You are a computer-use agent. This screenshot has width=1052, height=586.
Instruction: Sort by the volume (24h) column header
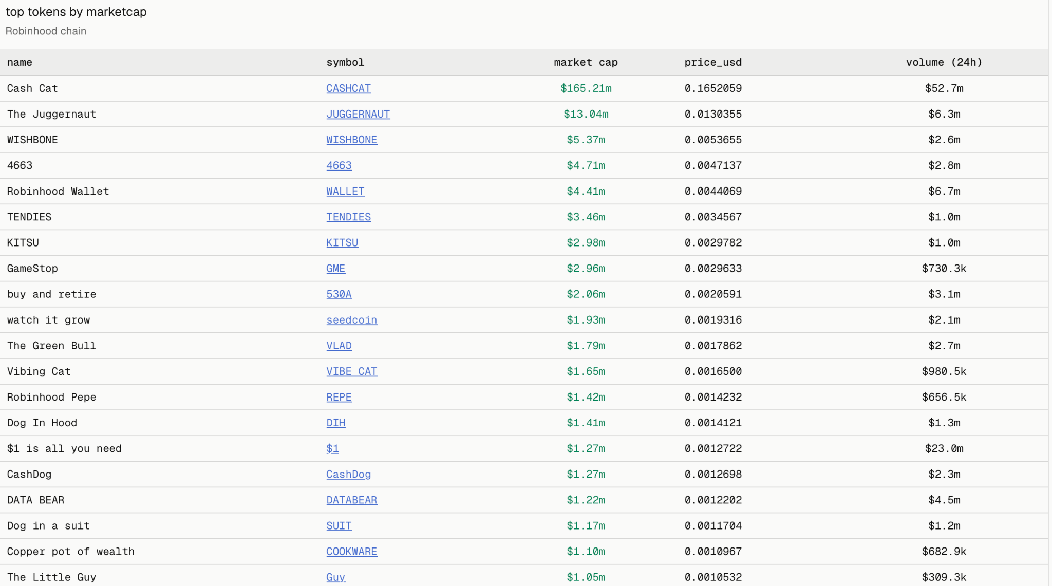tap(944, 62)
